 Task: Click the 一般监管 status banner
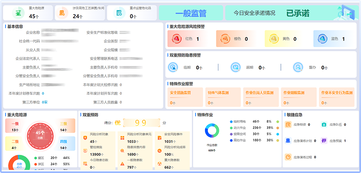click(191, 13)
